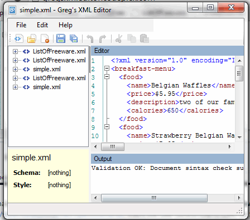The width and height of the screenshot is (250, 220).
Task: Collapse the breakfast-menu fold on line 2
Action: coord(107,69)
